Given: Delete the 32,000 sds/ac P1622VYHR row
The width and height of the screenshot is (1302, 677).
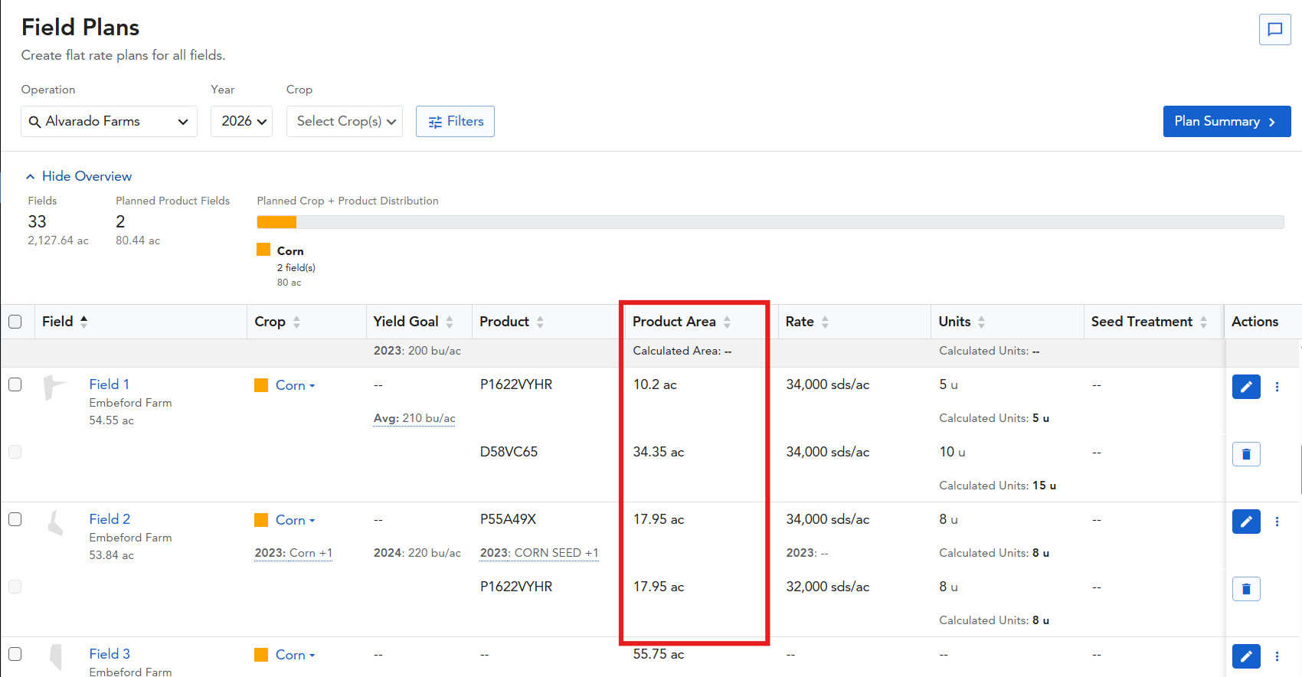Looking at the screenshot, I should coord(1246,589).
